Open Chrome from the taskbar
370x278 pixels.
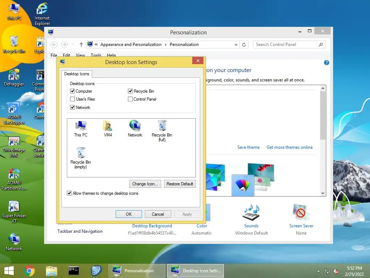pyautogui.click(x=29, y=271)
